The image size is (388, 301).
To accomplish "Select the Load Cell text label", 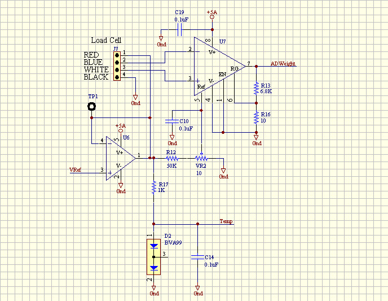I will [106, 40].
